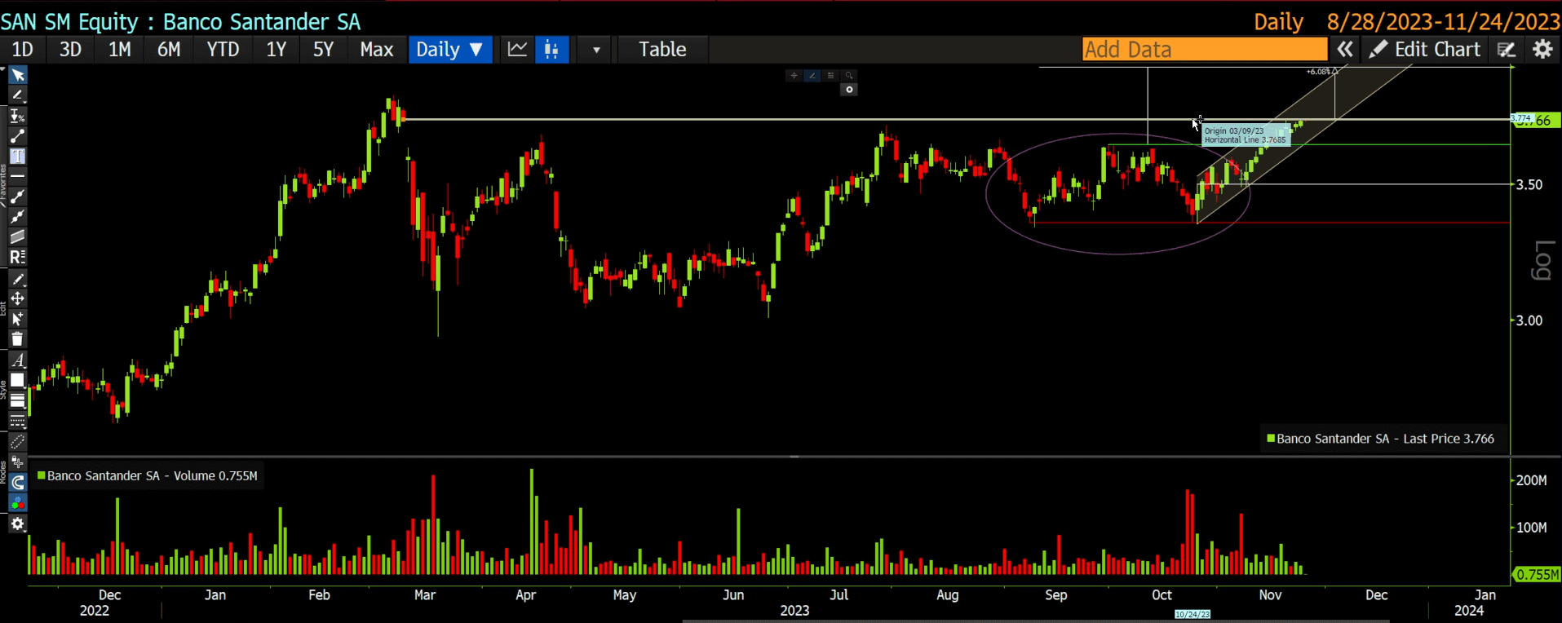This screenshot has width=1562, height=623.
Task: Click the 10/24/23 date marker on axis
Action: (x=1193, y=614)
